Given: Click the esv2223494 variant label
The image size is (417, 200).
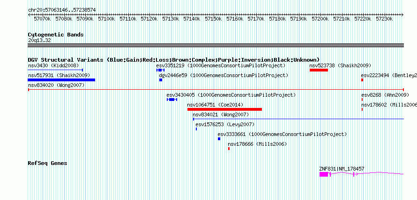Looking at the screenshot, I should tap(389, 75).
